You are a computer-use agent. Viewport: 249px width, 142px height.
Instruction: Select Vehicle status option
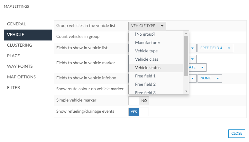[148, 68]
